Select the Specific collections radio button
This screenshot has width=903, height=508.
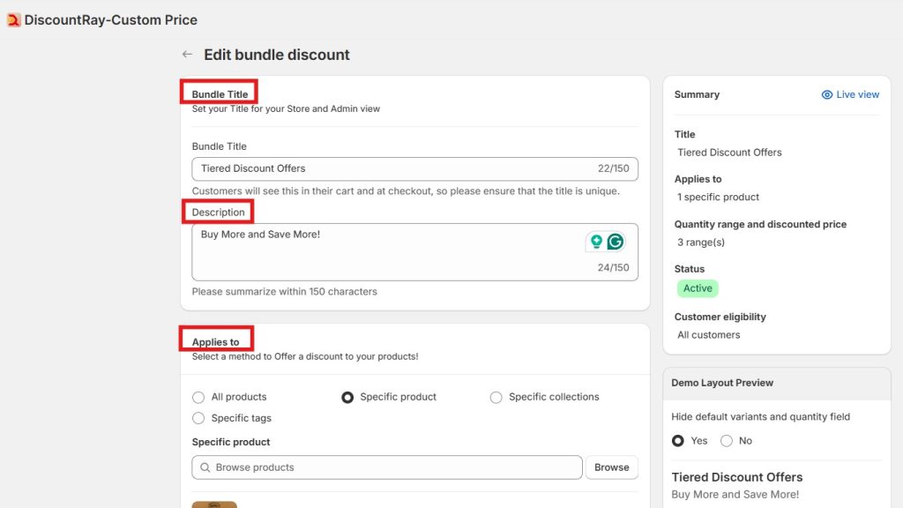pos(496,397)
